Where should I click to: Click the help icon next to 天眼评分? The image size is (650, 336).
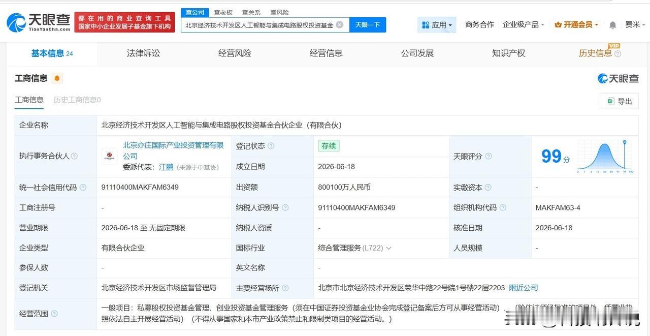489,156
